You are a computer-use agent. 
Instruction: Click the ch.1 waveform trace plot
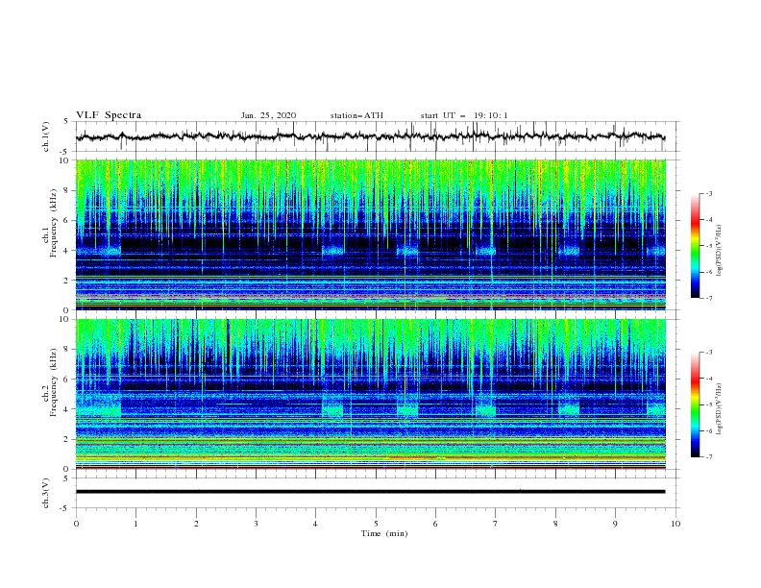coord(370,136)
